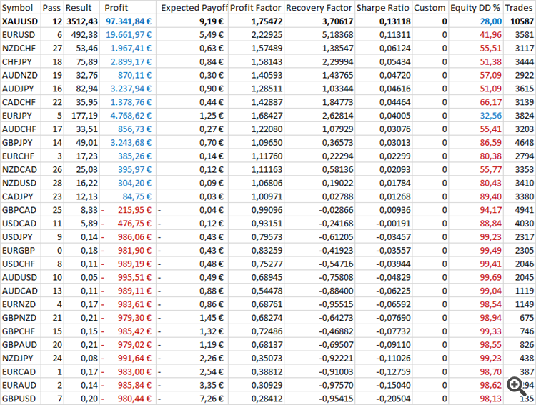
Task: Click the equity drawdown 99,69
Action: point(491,278)
